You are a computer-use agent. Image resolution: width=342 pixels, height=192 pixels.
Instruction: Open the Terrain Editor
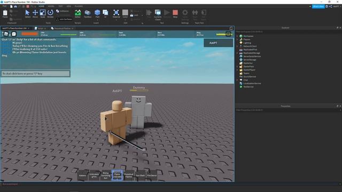[x=77, y=13]
